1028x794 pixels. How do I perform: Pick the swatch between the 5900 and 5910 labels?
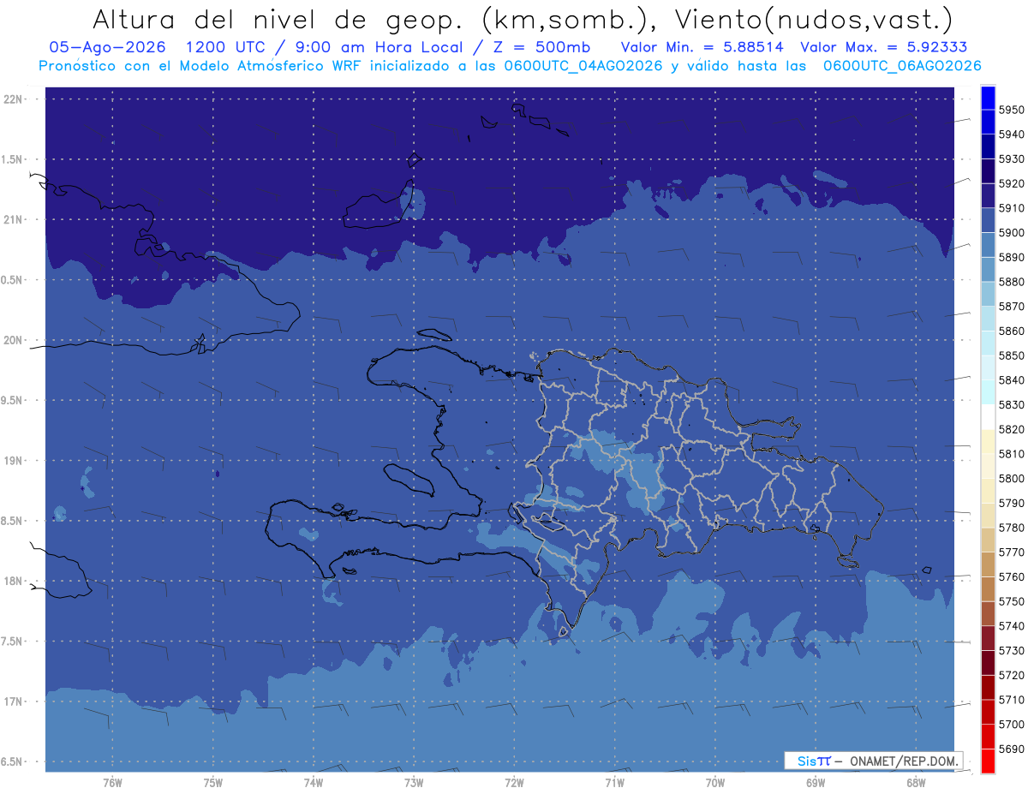(988, 221)
